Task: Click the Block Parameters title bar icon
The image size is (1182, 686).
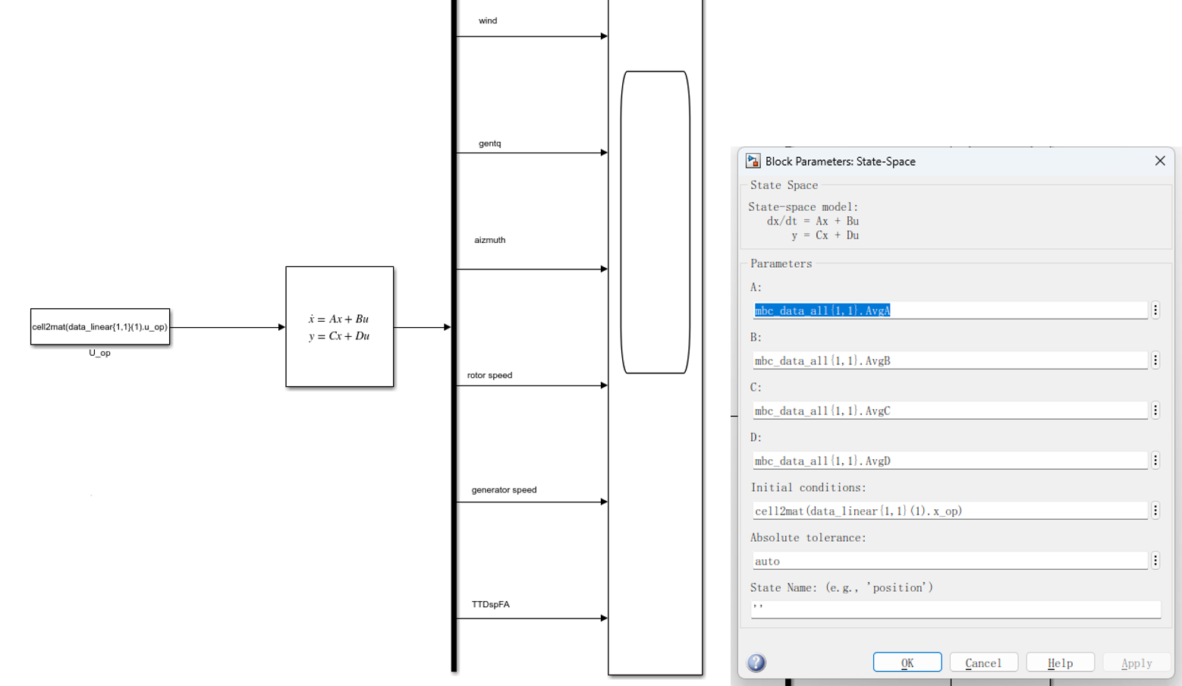Action: point(752,161)
